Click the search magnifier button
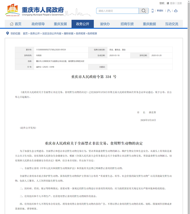 pos(144,11)
